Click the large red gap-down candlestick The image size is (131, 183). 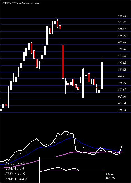tap(63, 62)
